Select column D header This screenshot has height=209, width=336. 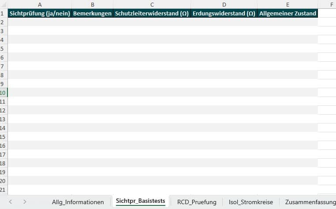click(x=224, y=5)
